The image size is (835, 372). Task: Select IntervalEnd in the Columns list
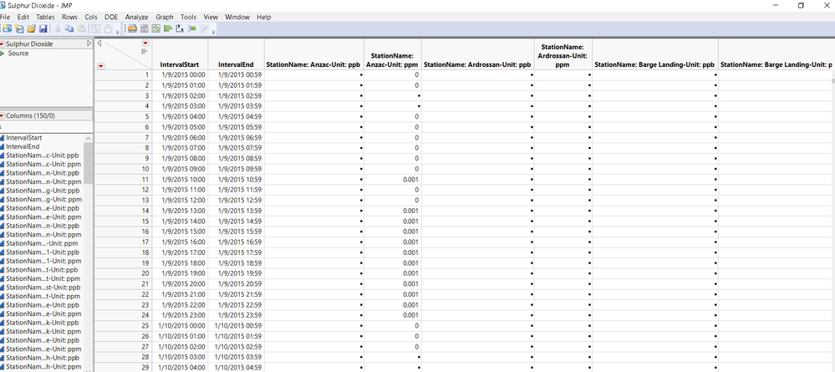pyautogui.click(x=23, y=146)
